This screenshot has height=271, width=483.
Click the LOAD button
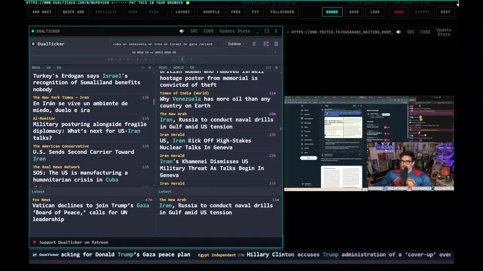pyautogui.click(x=375, y=12)
